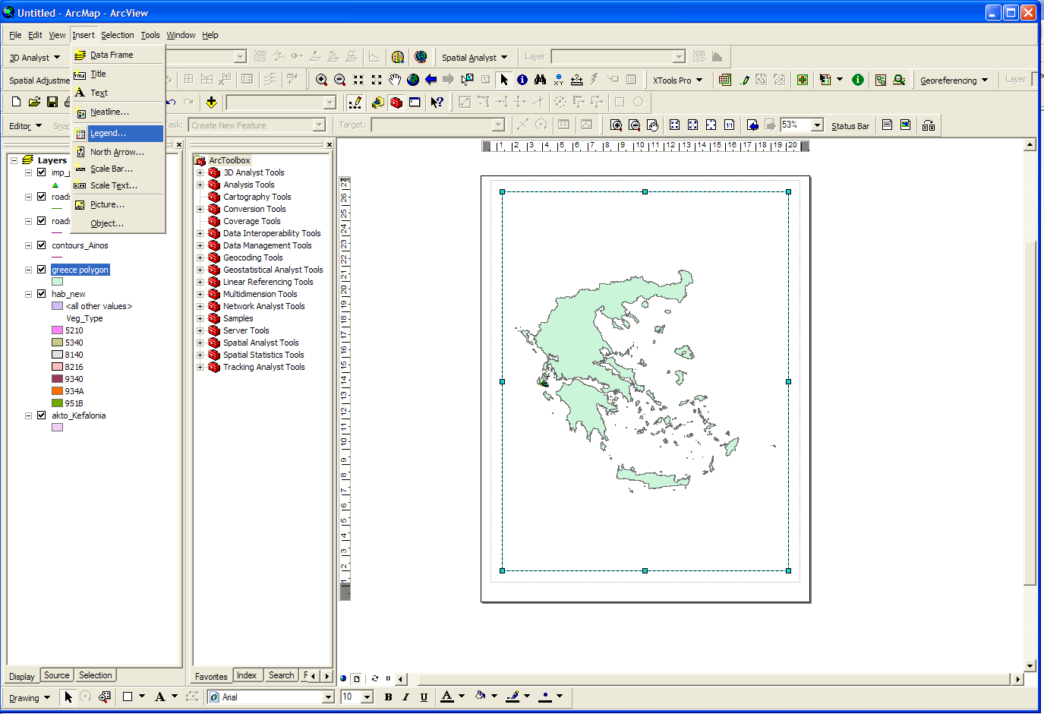
Task: Toggle underline text formatting
Action: [424, 697]
